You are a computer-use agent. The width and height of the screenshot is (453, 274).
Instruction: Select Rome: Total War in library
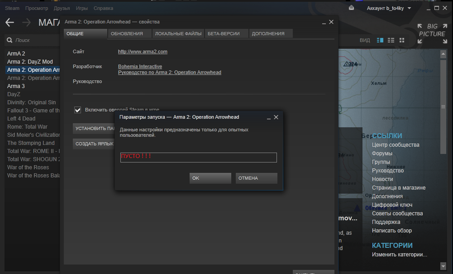(27, 127)
